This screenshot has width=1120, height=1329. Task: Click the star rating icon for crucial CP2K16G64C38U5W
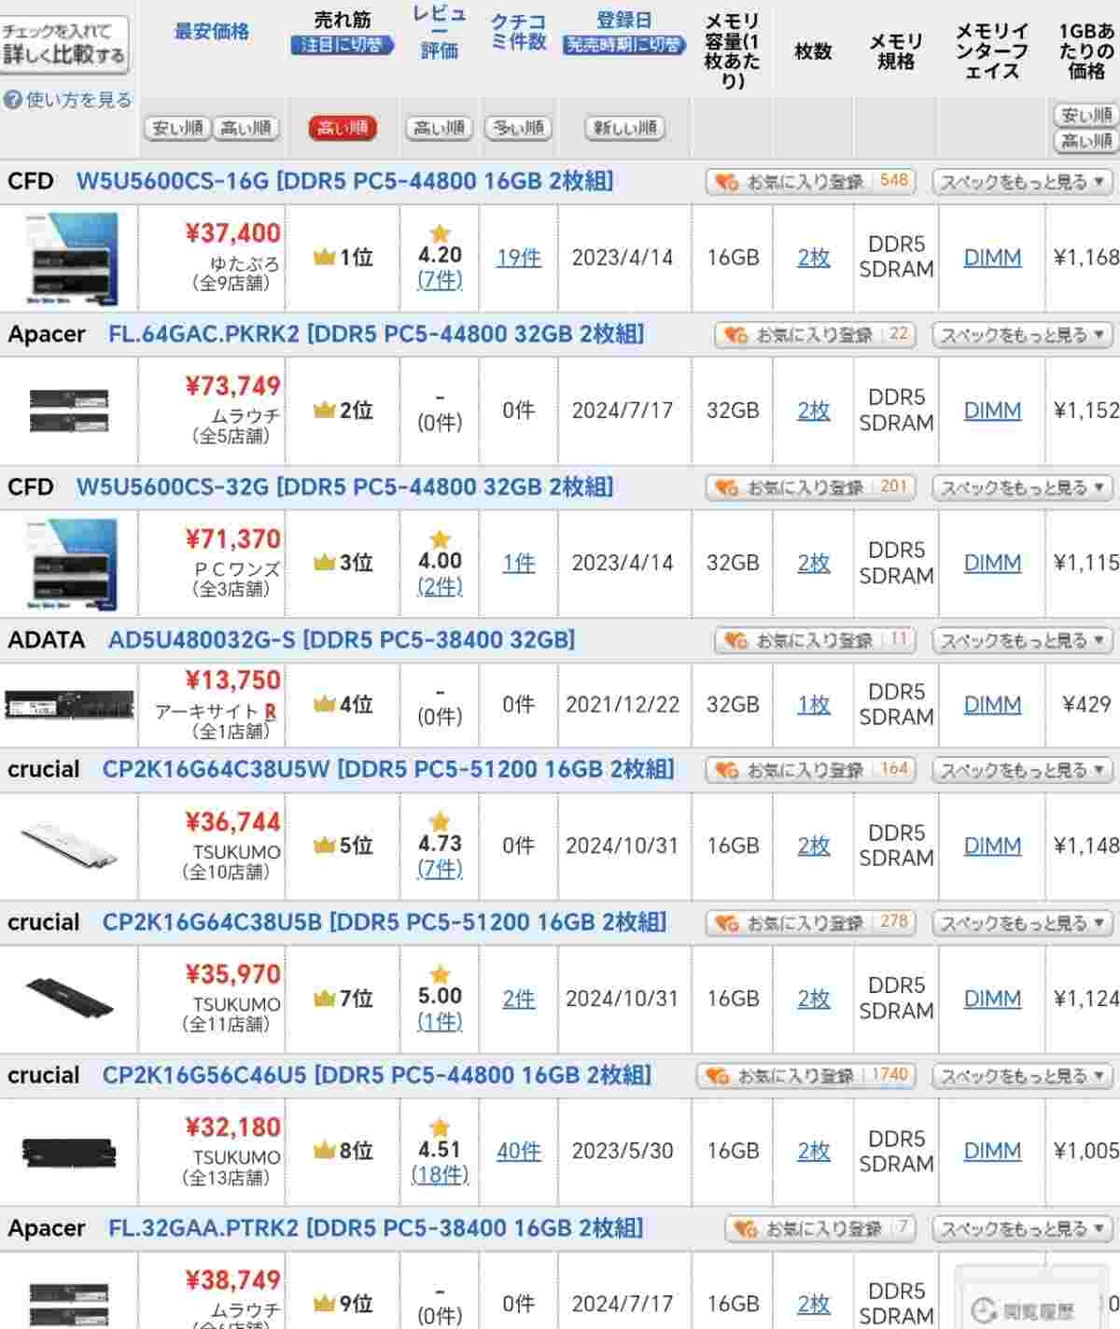440,821
